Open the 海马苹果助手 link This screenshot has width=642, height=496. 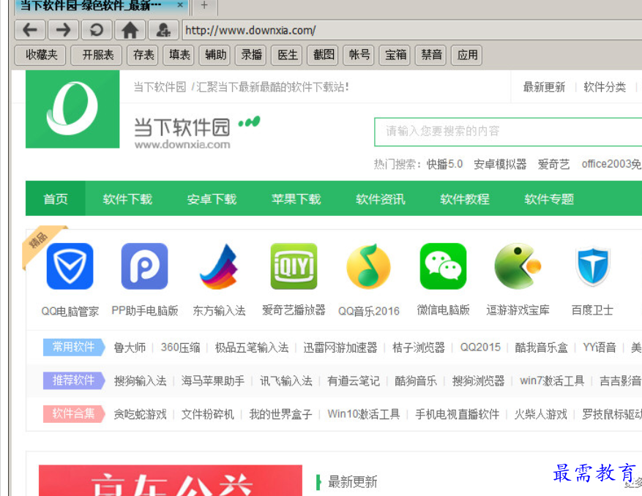pos(213,381)
